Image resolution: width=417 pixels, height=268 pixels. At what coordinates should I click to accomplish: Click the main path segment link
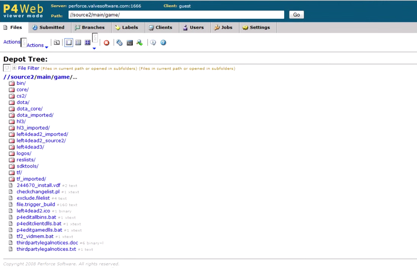point(44,77)
